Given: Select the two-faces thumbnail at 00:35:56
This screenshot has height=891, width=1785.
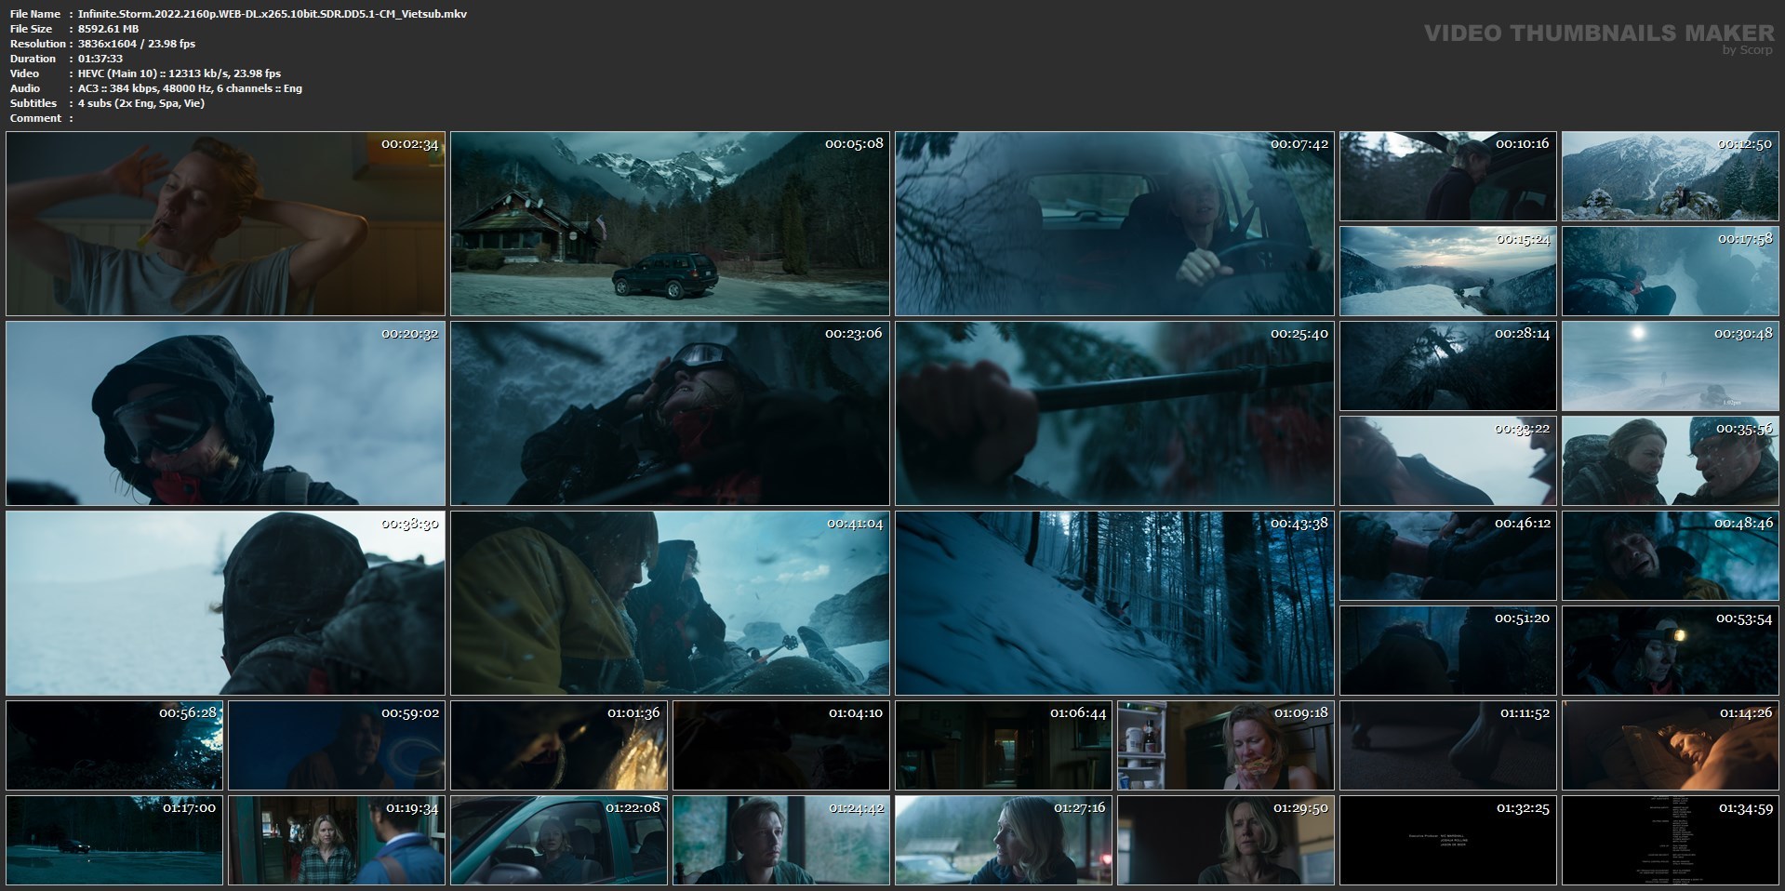Looking at the screenshot, I should click(1670, 461).
